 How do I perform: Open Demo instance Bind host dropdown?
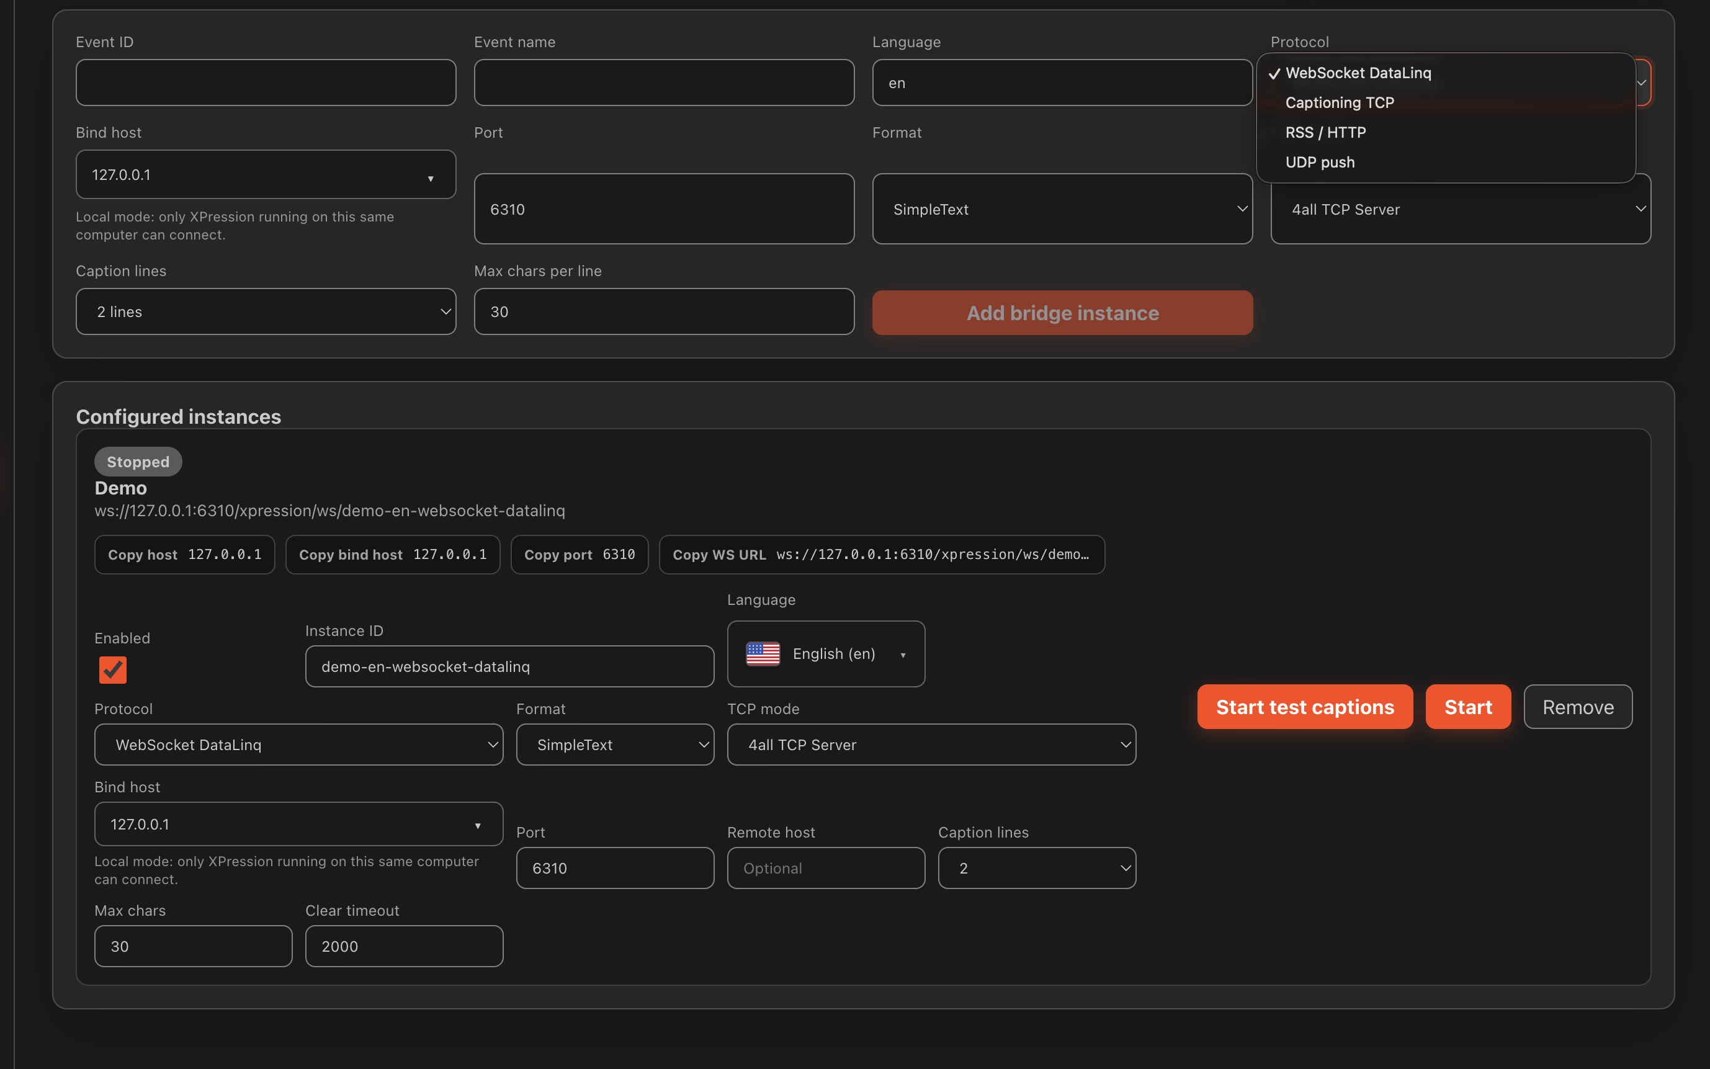[x=298, y=825]
